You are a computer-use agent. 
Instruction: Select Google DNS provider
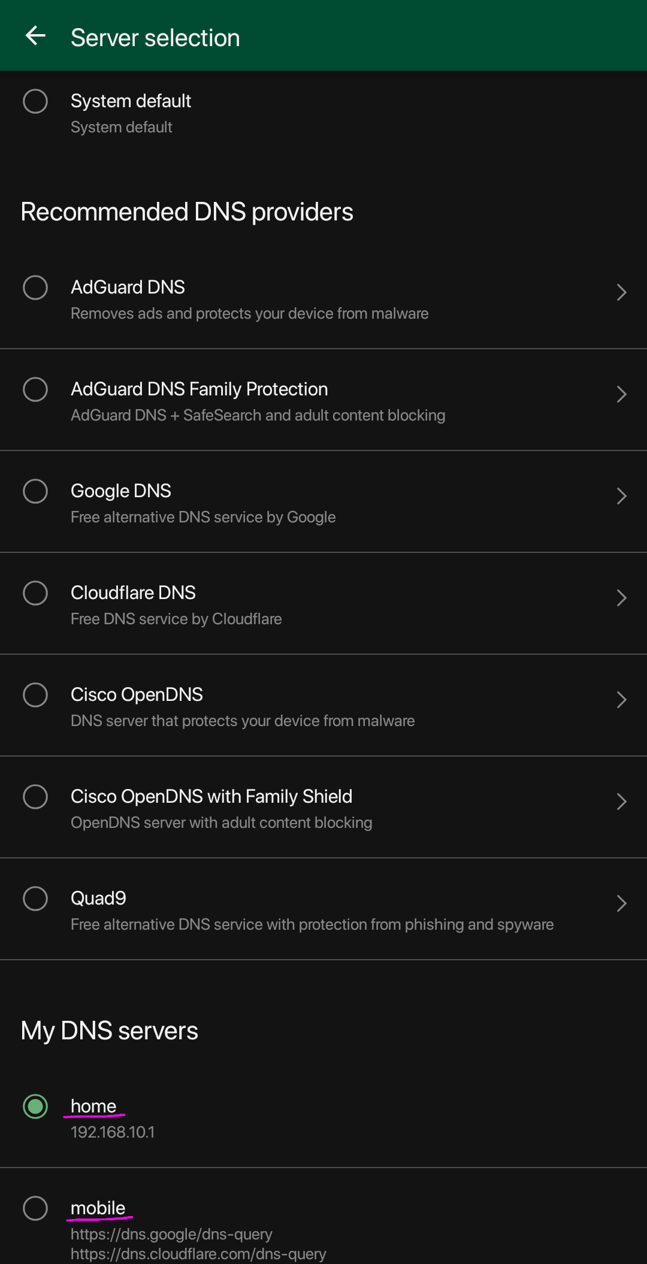coord(35,491)
